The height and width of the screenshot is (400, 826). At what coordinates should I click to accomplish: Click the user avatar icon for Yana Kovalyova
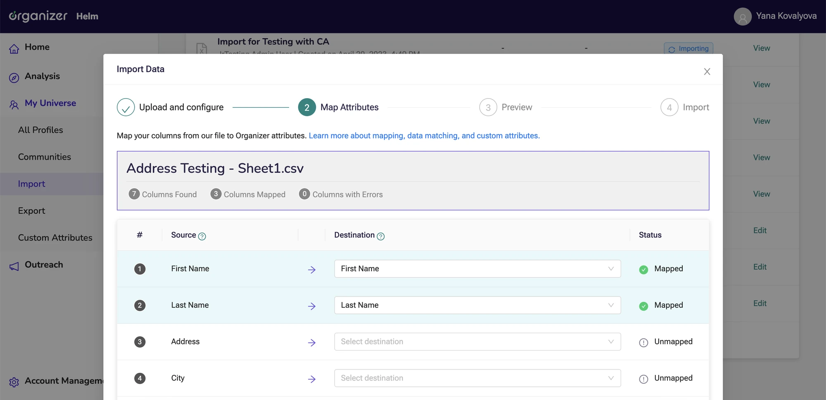[x=743, y=16]
